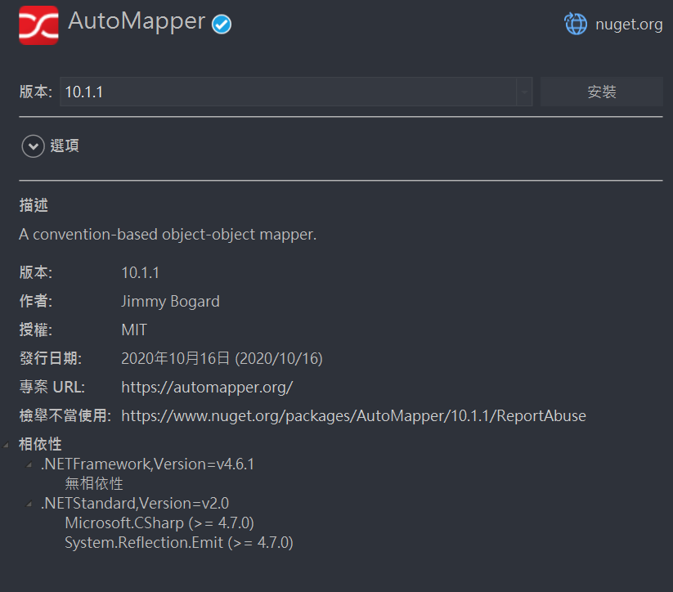Screen dimensions: 673x592
Task: Select the Microsoft.CSharp dependency entry
Action: 159,522
